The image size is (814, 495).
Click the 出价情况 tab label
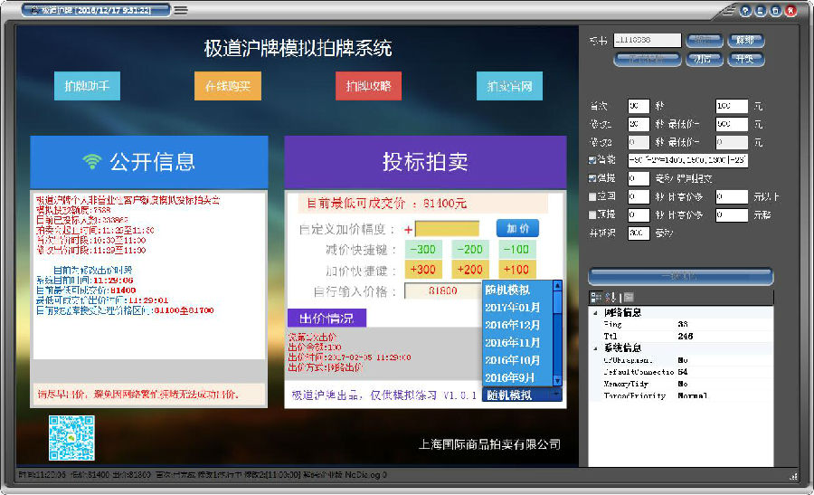pos(327,318)
